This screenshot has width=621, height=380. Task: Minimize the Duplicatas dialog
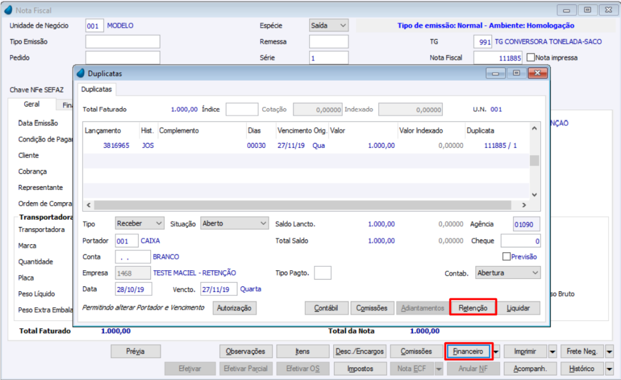click(495, 73)
